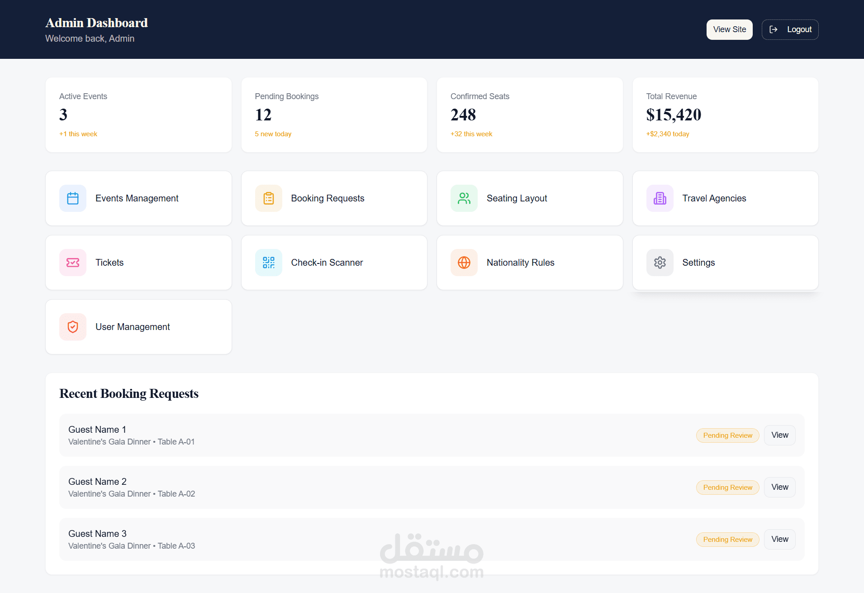Open the Settings label
The height and width of the screenshot is (593, 864).
point(698,263)
